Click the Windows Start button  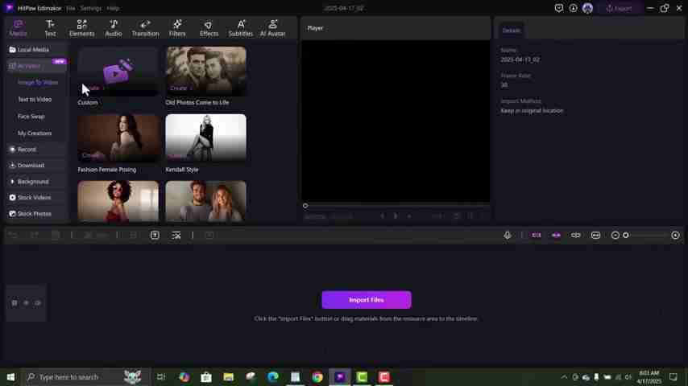pos(10,377)
